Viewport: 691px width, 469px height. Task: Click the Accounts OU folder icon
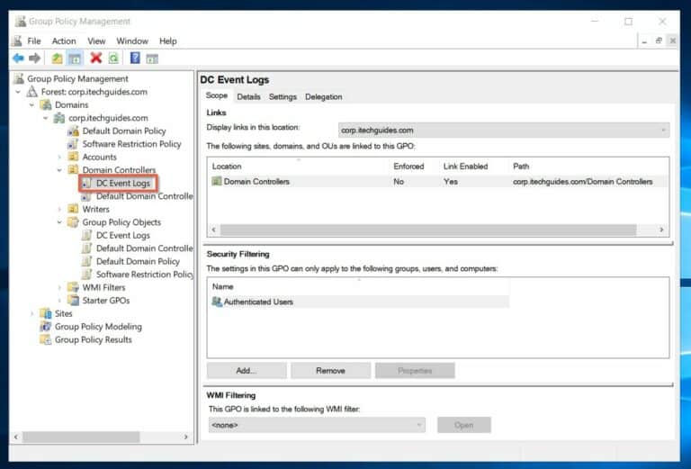point(73,157)
